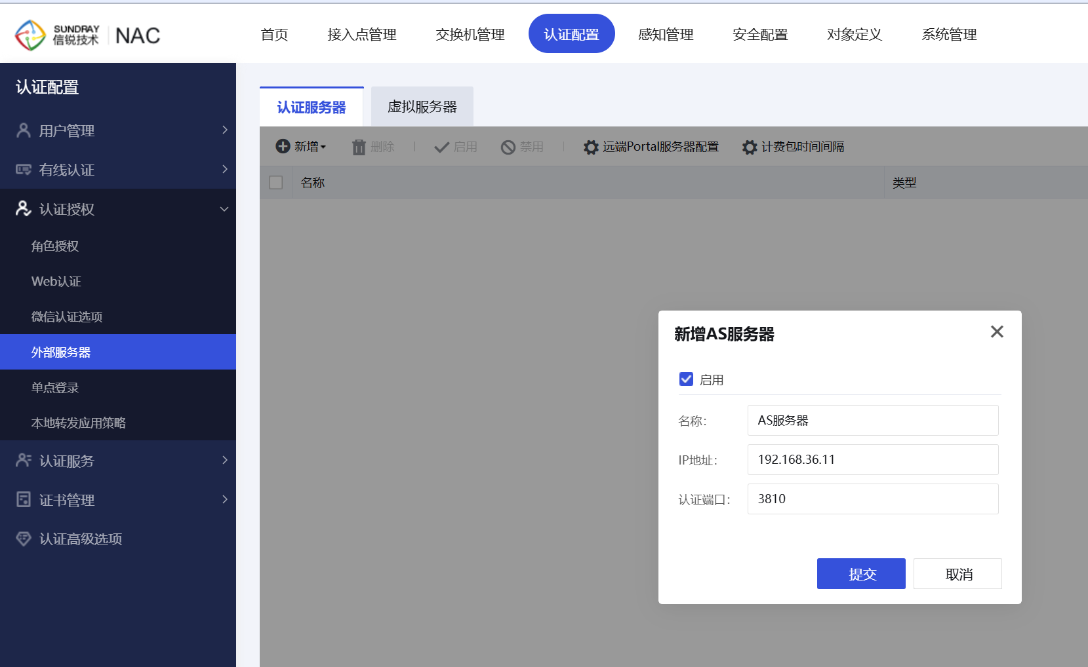Collapse the 认证授权 chevron

tap(224, 209)
